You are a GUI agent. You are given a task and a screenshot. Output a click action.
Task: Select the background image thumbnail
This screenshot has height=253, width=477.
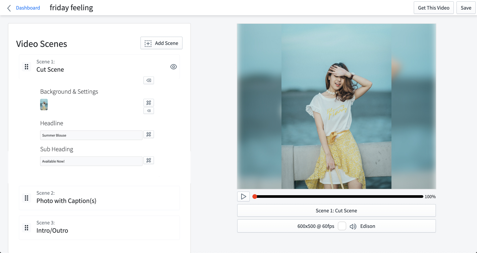point(44,104)
